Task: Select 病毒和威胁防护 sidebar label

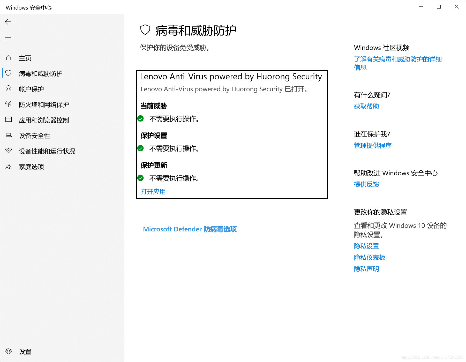Action: pos(41,74)
